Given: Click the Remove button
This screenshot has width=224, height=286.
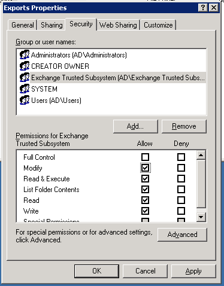Looking at the screenshot, I should pos(184,126).
